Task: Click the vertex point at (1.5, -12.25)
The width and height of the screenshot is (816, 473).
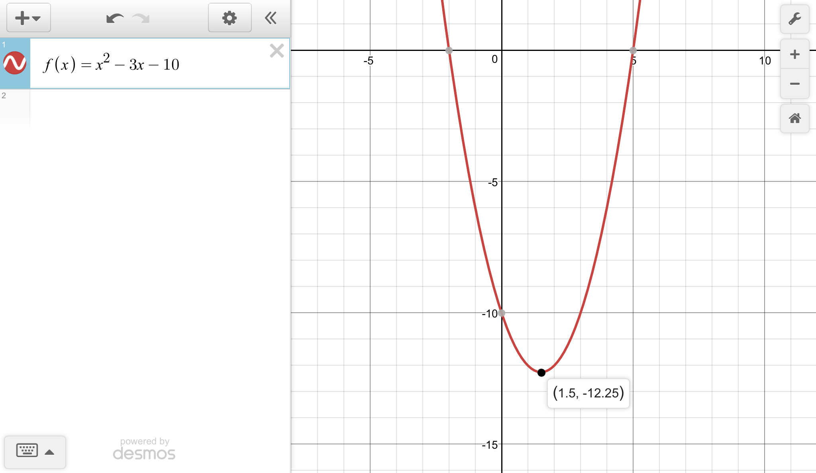Action: (541, 372)
